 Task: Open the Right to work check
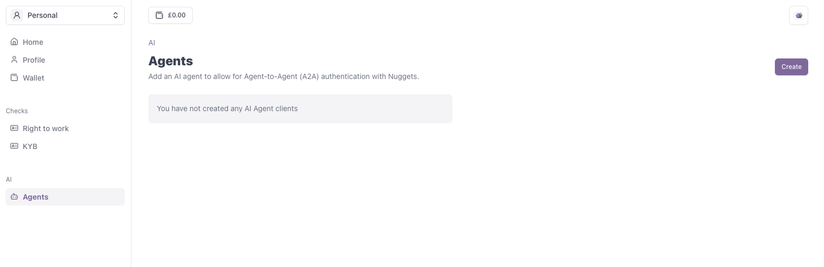(x=65, y=128)
